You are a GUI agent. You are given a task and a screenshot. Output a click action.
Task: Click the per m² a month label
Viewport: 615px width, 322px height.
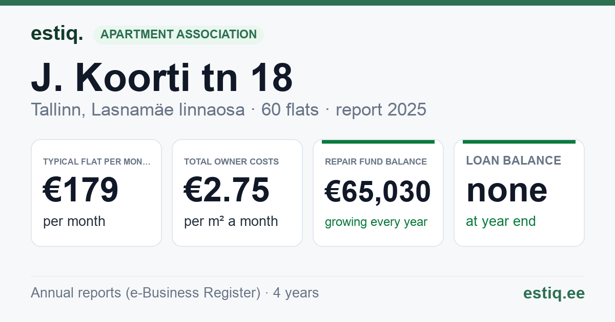point(231,221)
